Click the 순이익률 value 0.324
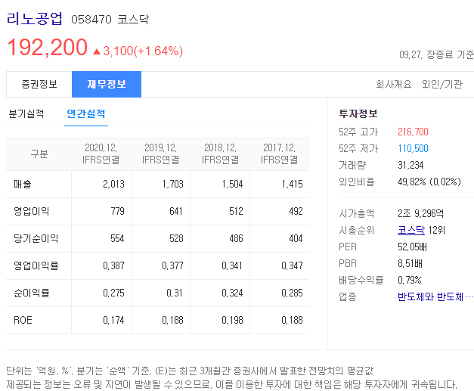 (232, 293)
